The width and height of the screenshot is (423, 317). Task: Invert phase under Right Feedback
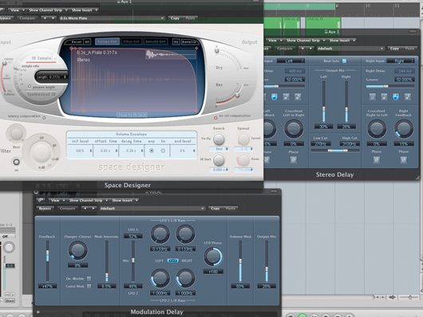tap(404, 160)
